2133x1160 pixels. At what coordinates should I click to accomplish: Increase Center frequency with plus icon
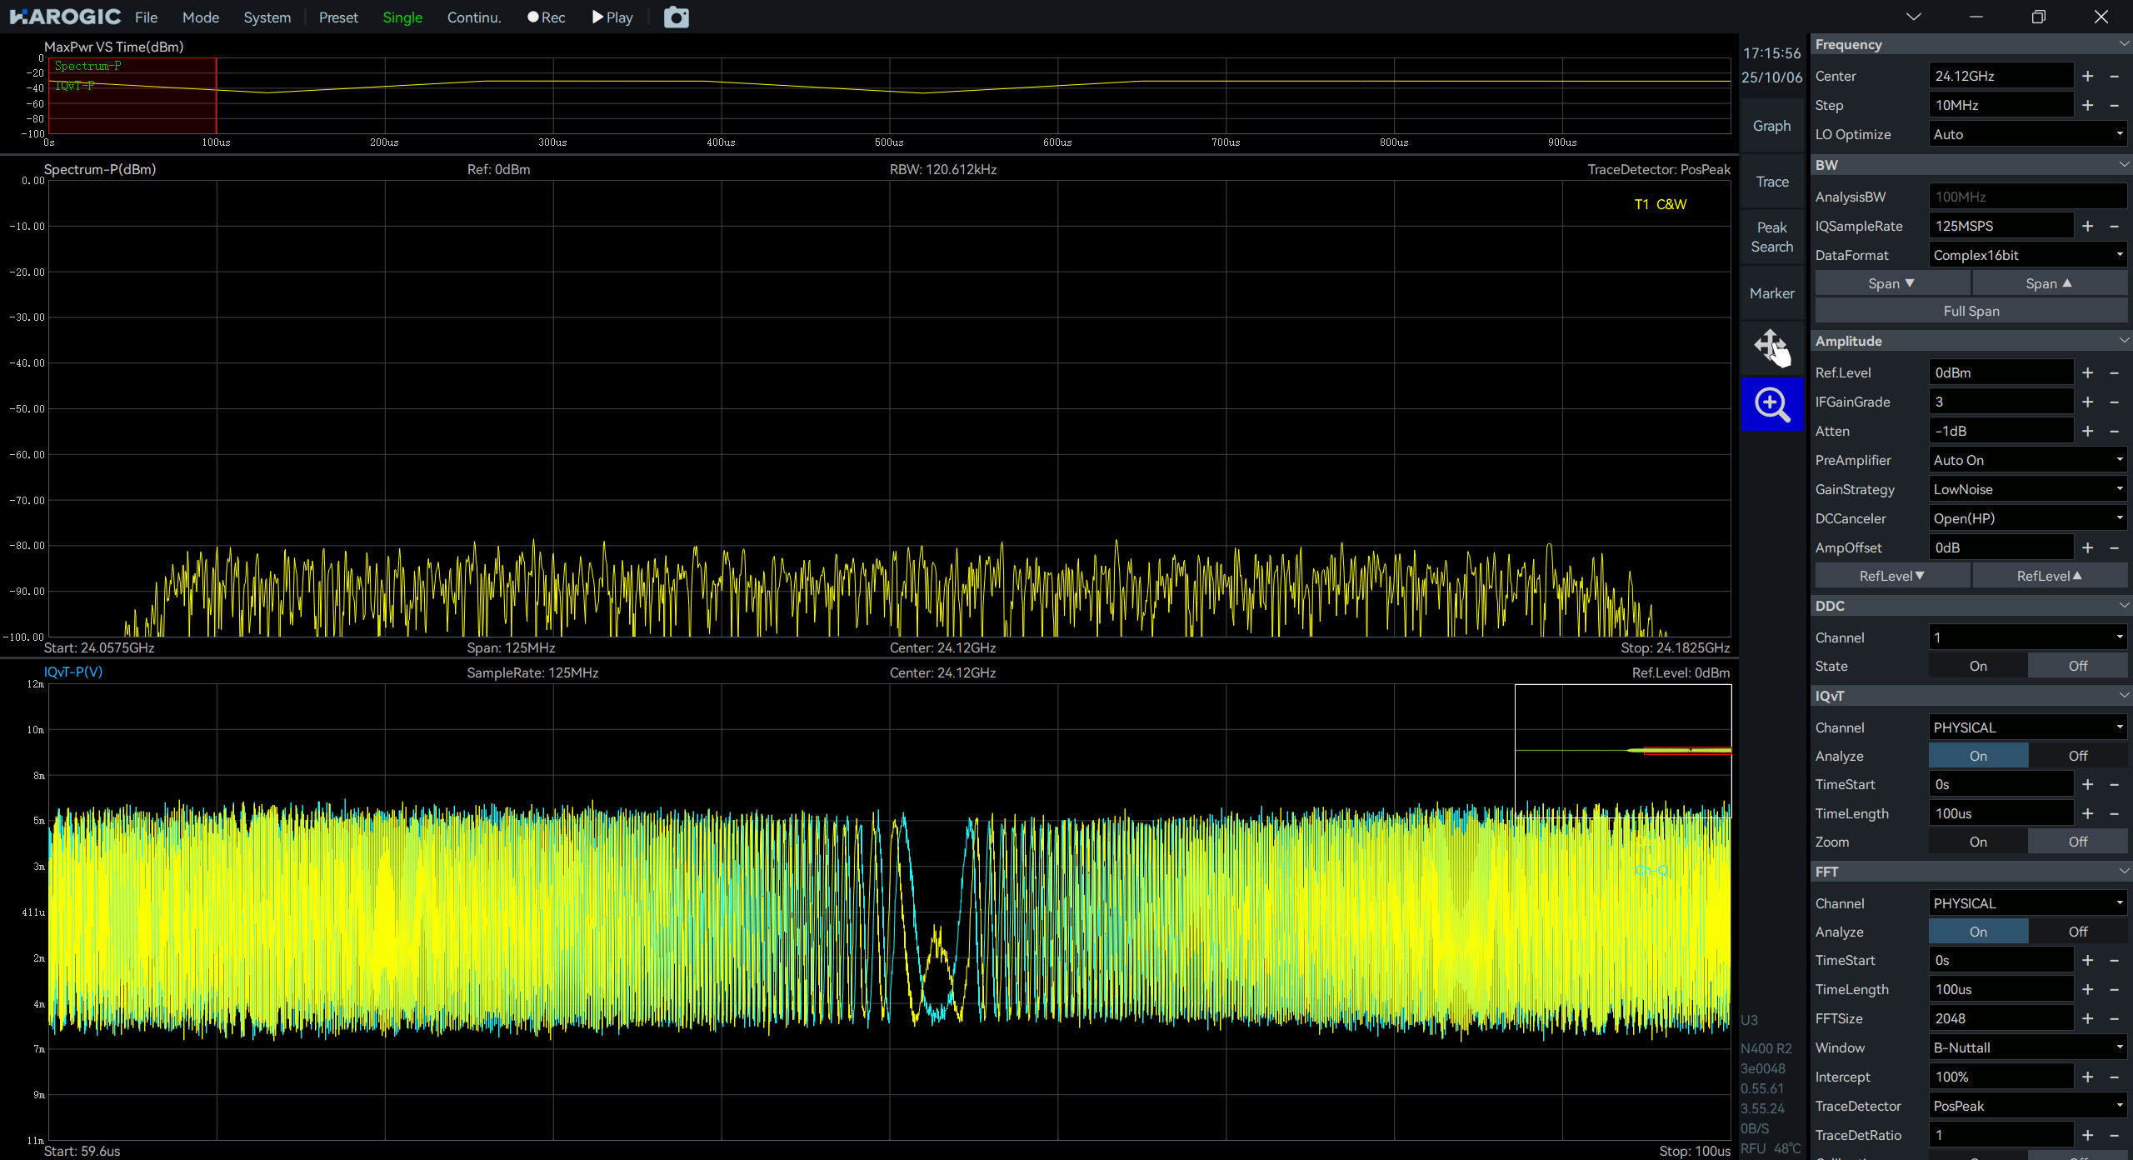point(2087,76)
